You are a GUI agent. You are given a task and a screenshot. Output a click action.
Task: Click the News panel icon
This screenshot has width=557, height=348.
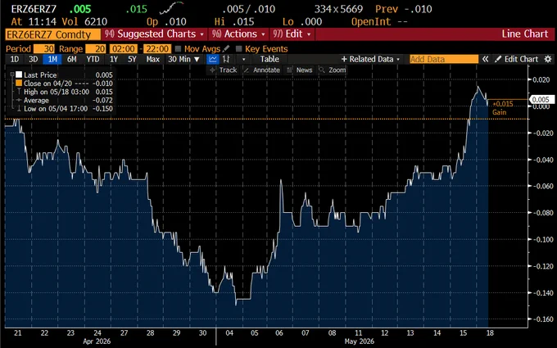290,70
